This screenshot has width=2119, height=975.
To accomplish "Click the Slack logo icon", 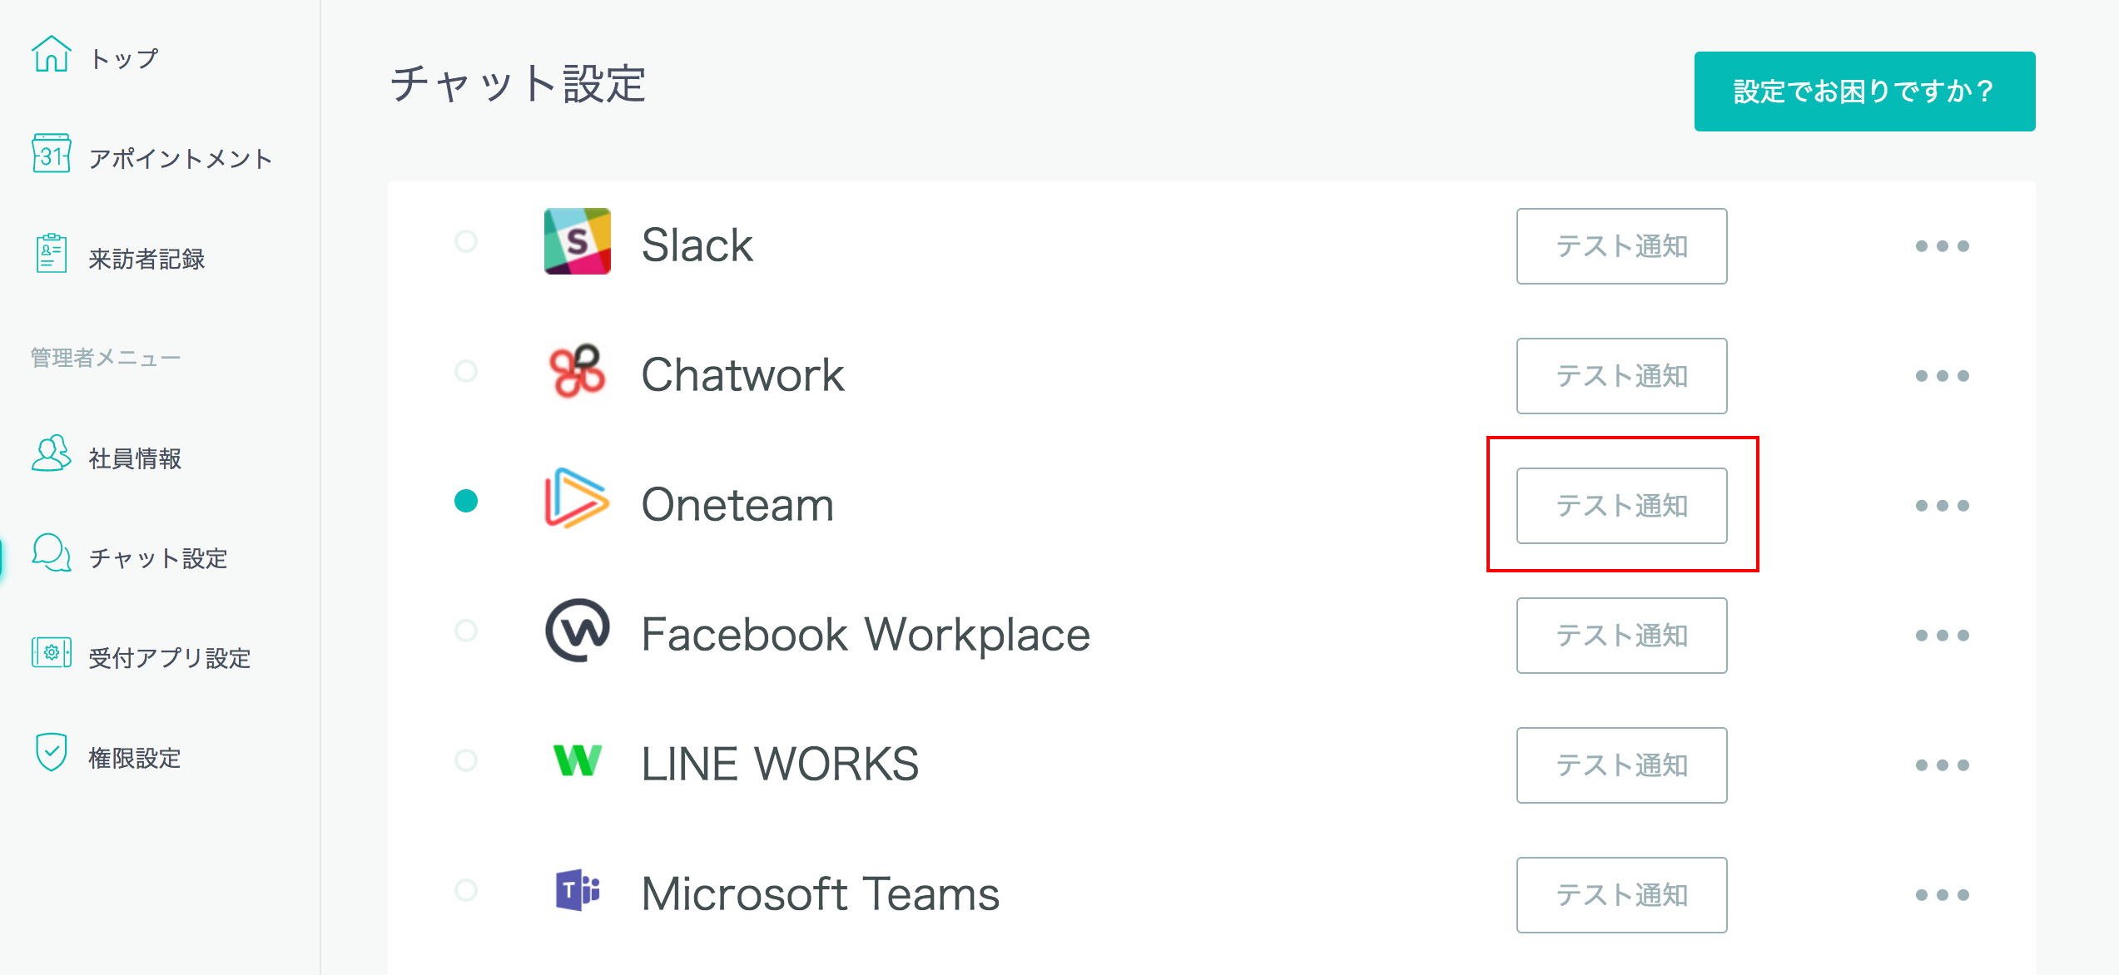I will pos(577,242).
